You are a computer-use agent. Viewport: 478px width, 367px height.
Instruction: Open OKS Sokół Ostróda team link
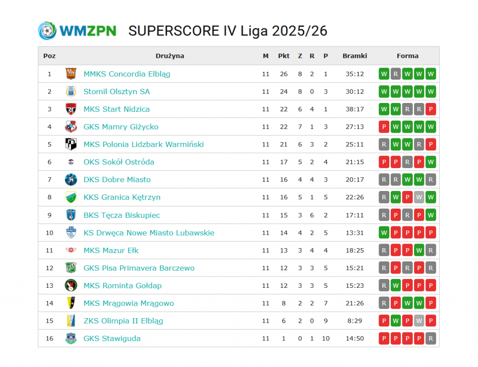coord(119,162)
